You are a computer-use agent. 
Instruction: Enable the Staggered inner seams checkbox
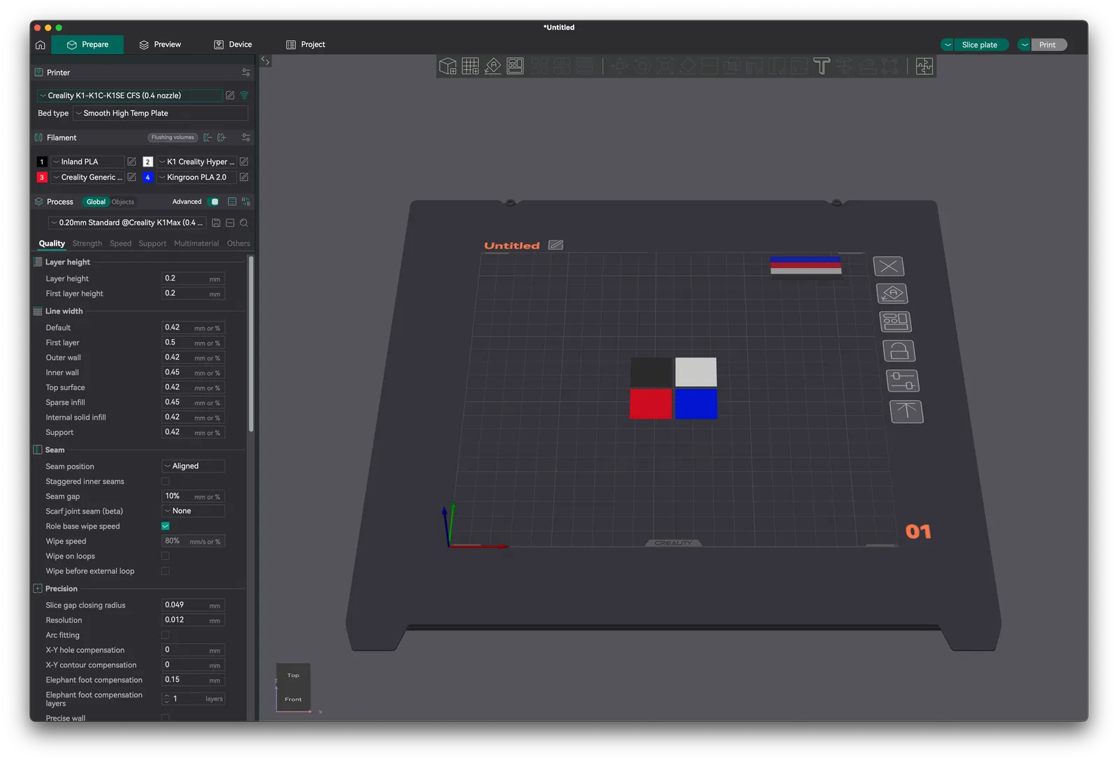pyautogui.click(x=166, y=481)
